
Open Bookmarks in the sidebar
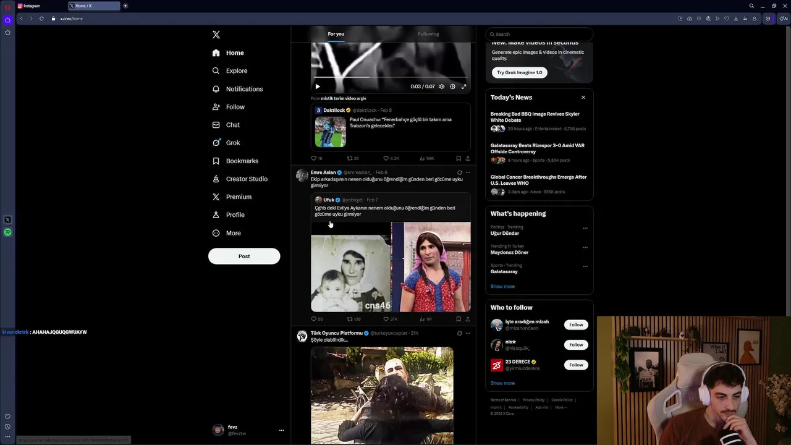pos(235,161)
